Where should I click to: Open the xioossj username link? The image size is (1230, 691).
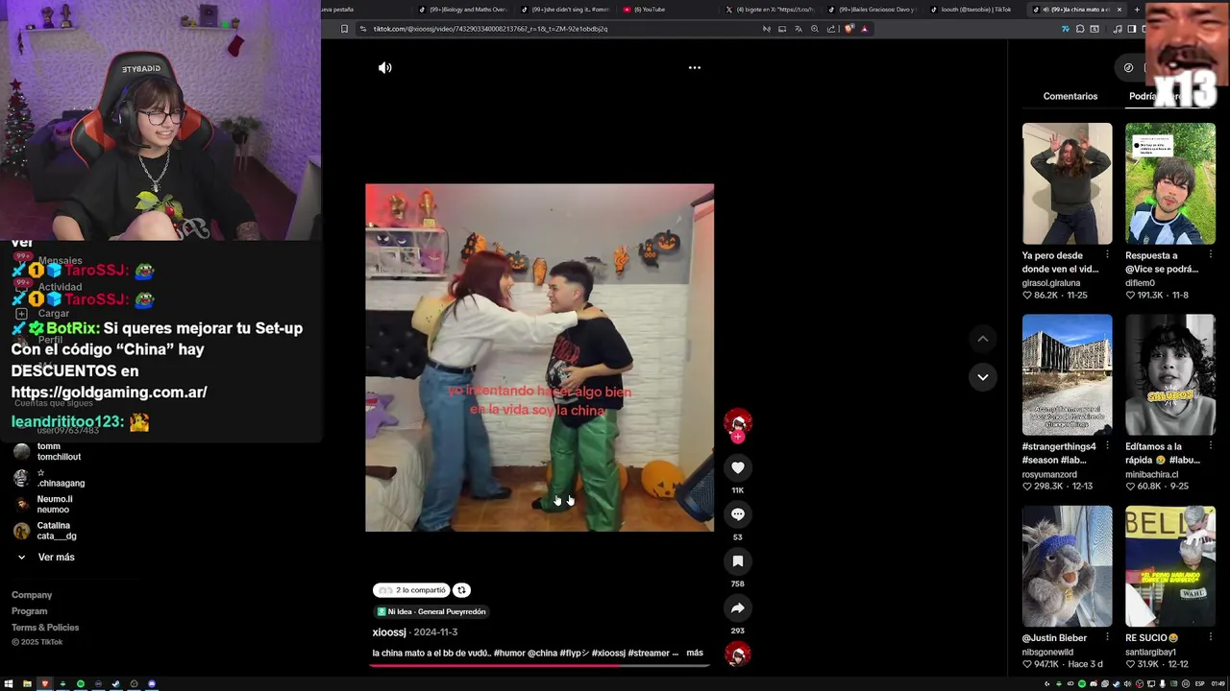[x=389, y=632]
